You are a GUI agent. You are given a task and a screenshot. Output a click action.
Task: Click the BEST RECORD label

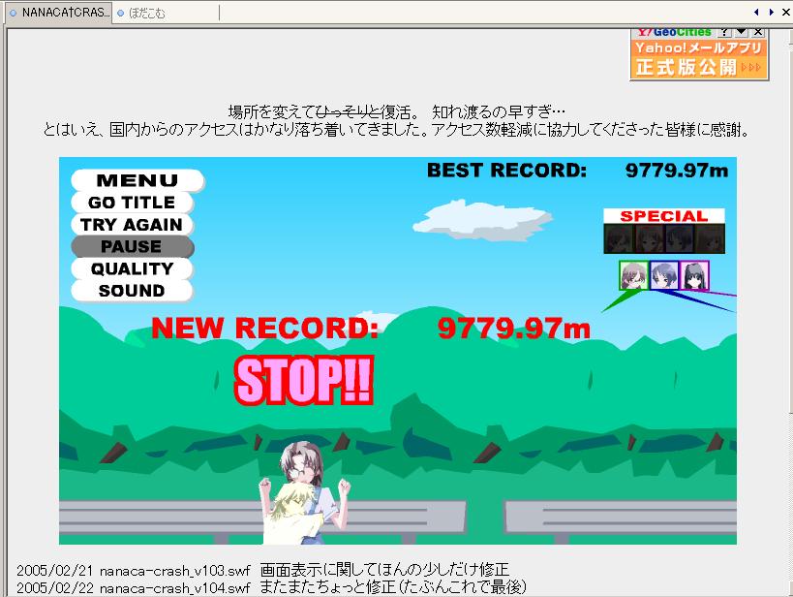click(506, 171)
